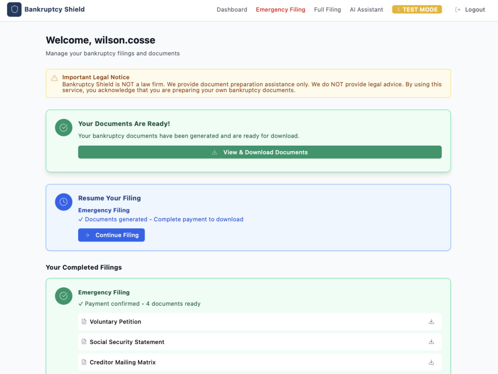The height and width of the screenshot is (374, 498).
Task: Click the green checkmark circle beside Documents Are Ready
Action: coord(64,128)
